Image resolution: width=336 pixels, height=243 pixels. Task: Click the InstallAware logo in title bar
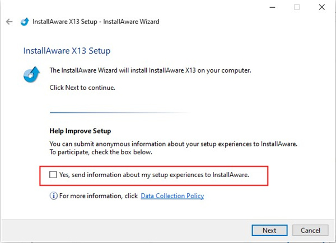click(24, 22)
